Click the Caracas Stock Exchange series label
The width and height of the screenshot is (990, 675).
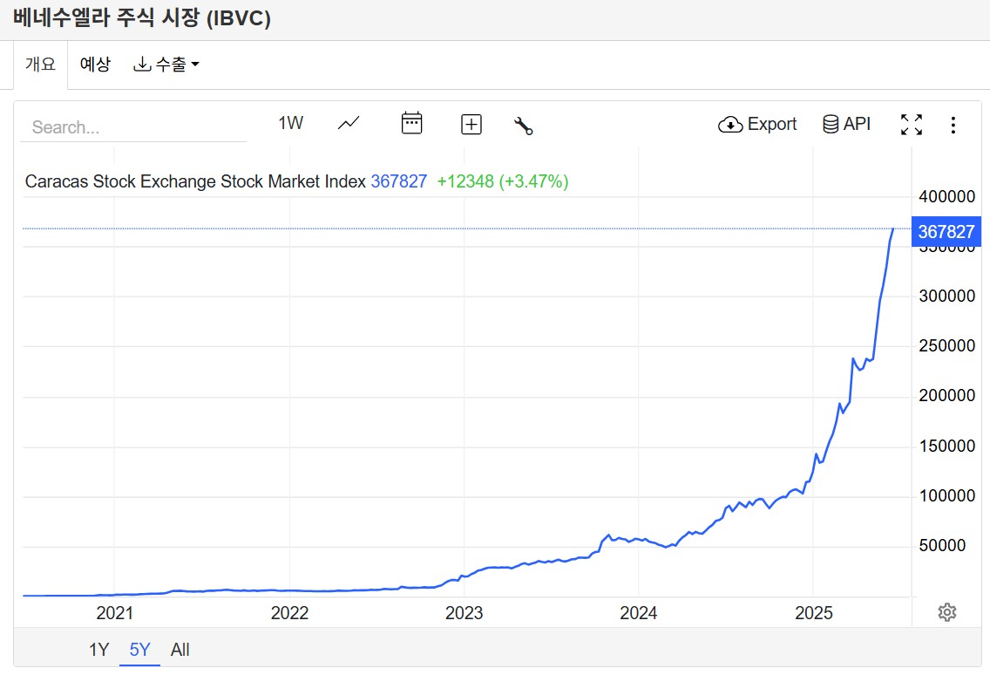(195, 181)
